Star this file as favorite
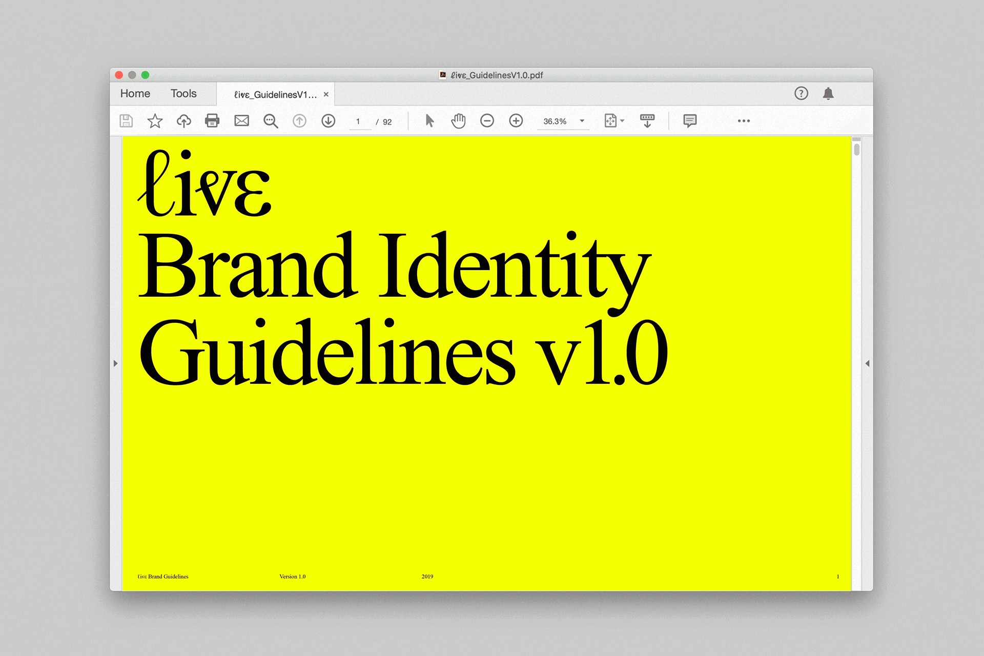Image resolution: width=984 pixels, height=656 pixels. coord(155,121)
